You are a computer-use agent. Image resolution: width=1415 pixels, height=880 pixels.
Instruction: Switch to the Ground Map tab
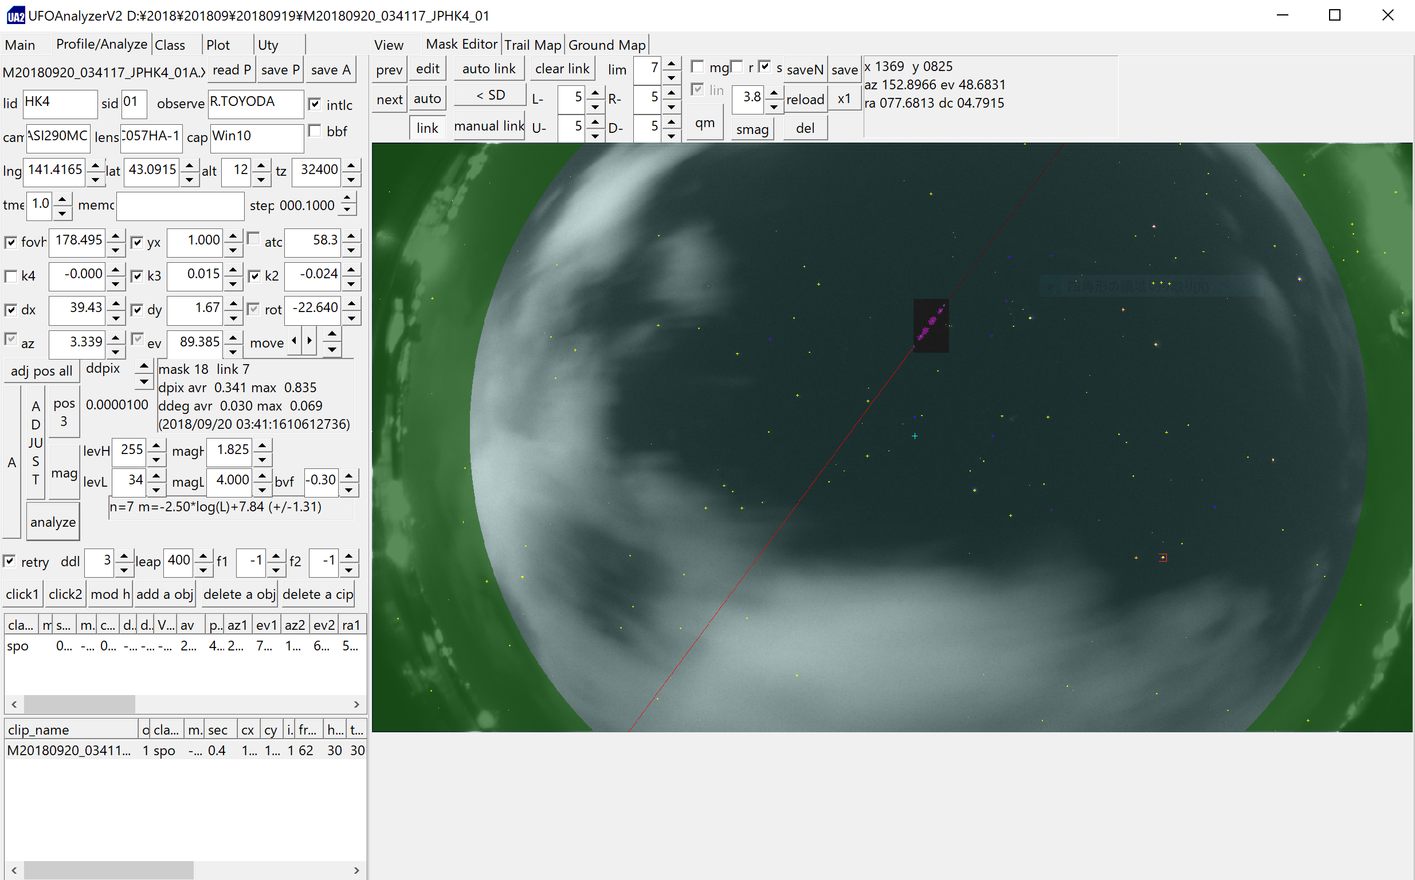[x=606, y=45]
